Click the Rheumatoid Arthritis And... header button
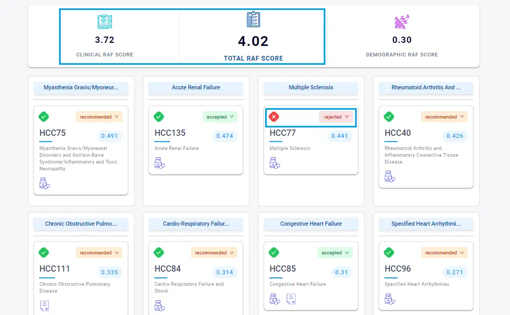This screenshot has width=510, height=315. [x=426, y=87]
